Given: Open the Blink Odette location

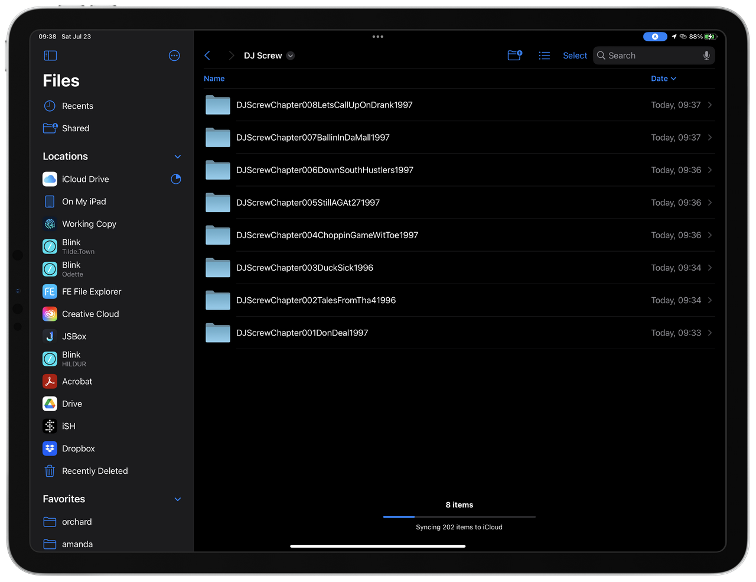Looking at the screenshot, I should (112, 269).
